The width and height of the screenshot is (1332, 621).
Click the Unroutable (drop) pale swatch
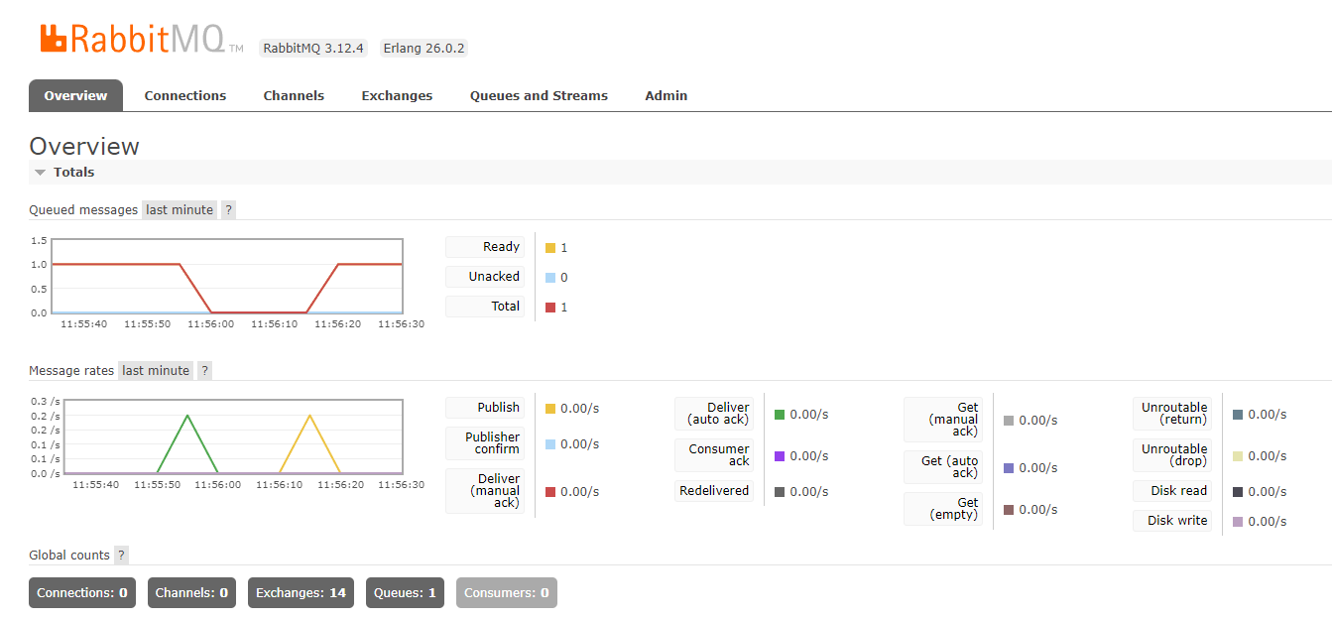1238,456
